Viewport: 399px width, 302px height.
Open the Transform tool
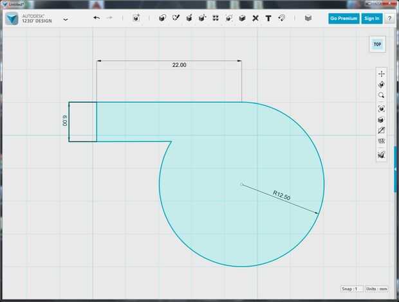click(x=136, y=18)
